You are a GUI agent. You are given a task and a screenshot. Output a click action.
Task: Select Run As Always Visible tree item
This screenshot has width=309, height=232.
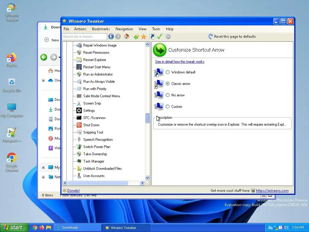(99, 82)
